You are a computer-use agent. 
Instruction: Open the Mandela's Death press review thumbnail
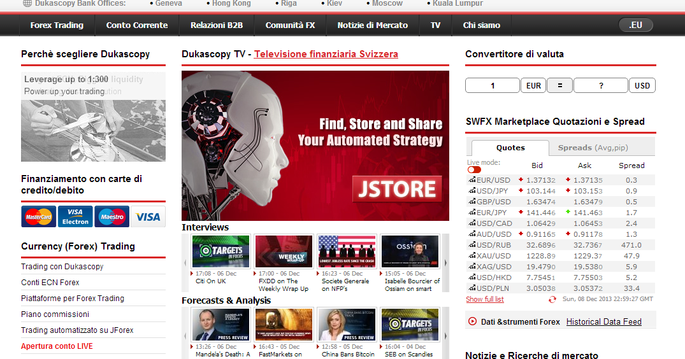click(220, 325)
